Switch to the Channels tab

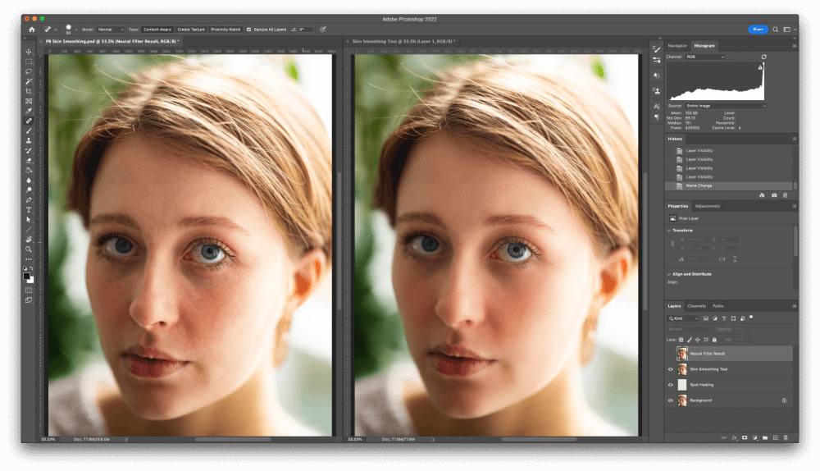click(x=696, y=306)
